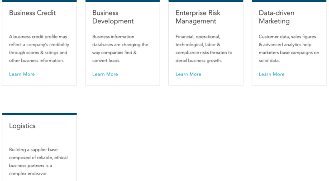
Task: Click the "solid data." text
Action: coord(269,61)
